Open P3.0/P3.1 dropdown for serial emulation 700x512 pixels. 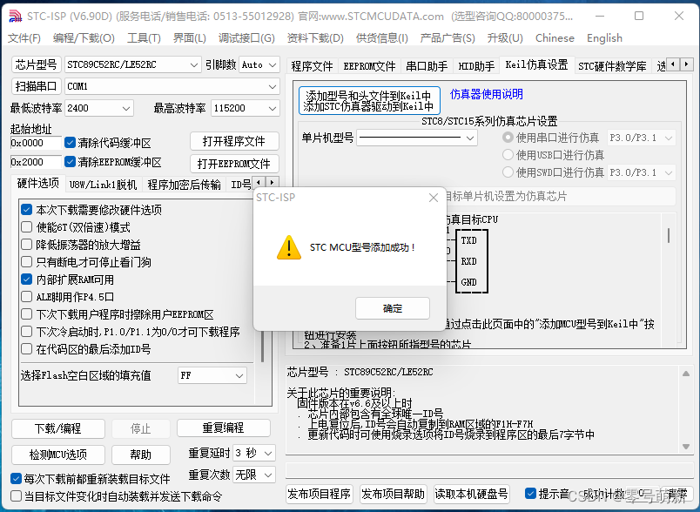click(x=641, y=138)
